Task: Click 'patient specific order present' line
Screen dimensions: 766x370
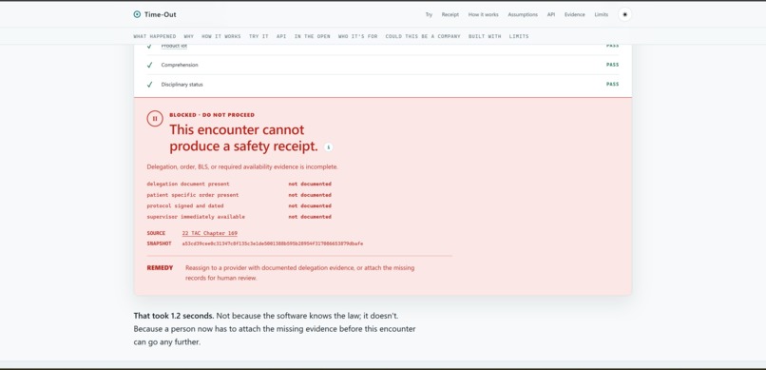Action: tap(193, 195)
